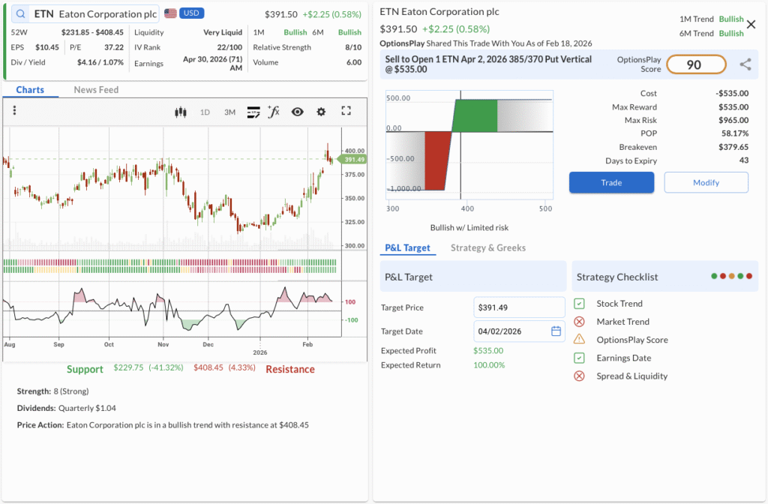Open chart settings gear icon
This screenshot has height=504, width=768.
(x=321, y=112)
